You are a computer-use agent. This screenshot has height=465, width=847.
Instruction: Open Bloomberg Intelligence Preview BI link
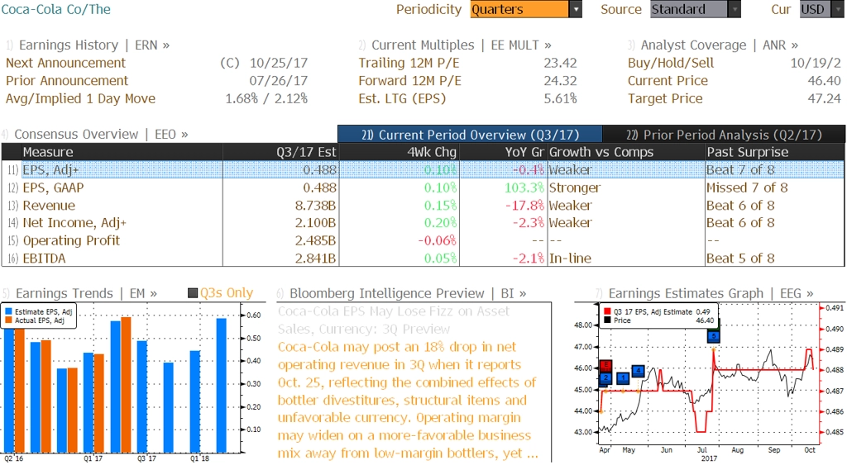coord(408,293)
